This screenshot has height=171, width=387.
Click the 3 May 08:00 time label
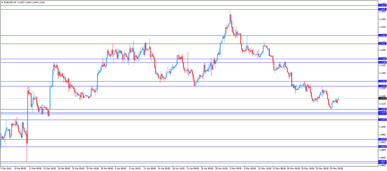236,168
